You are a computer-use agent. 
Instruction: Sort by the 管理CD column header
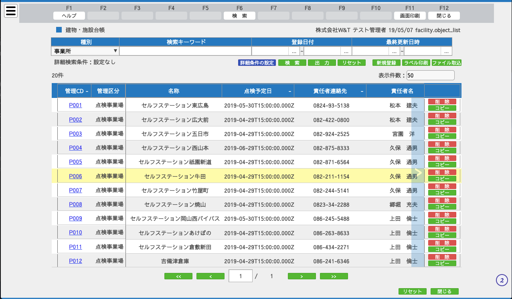74,91
